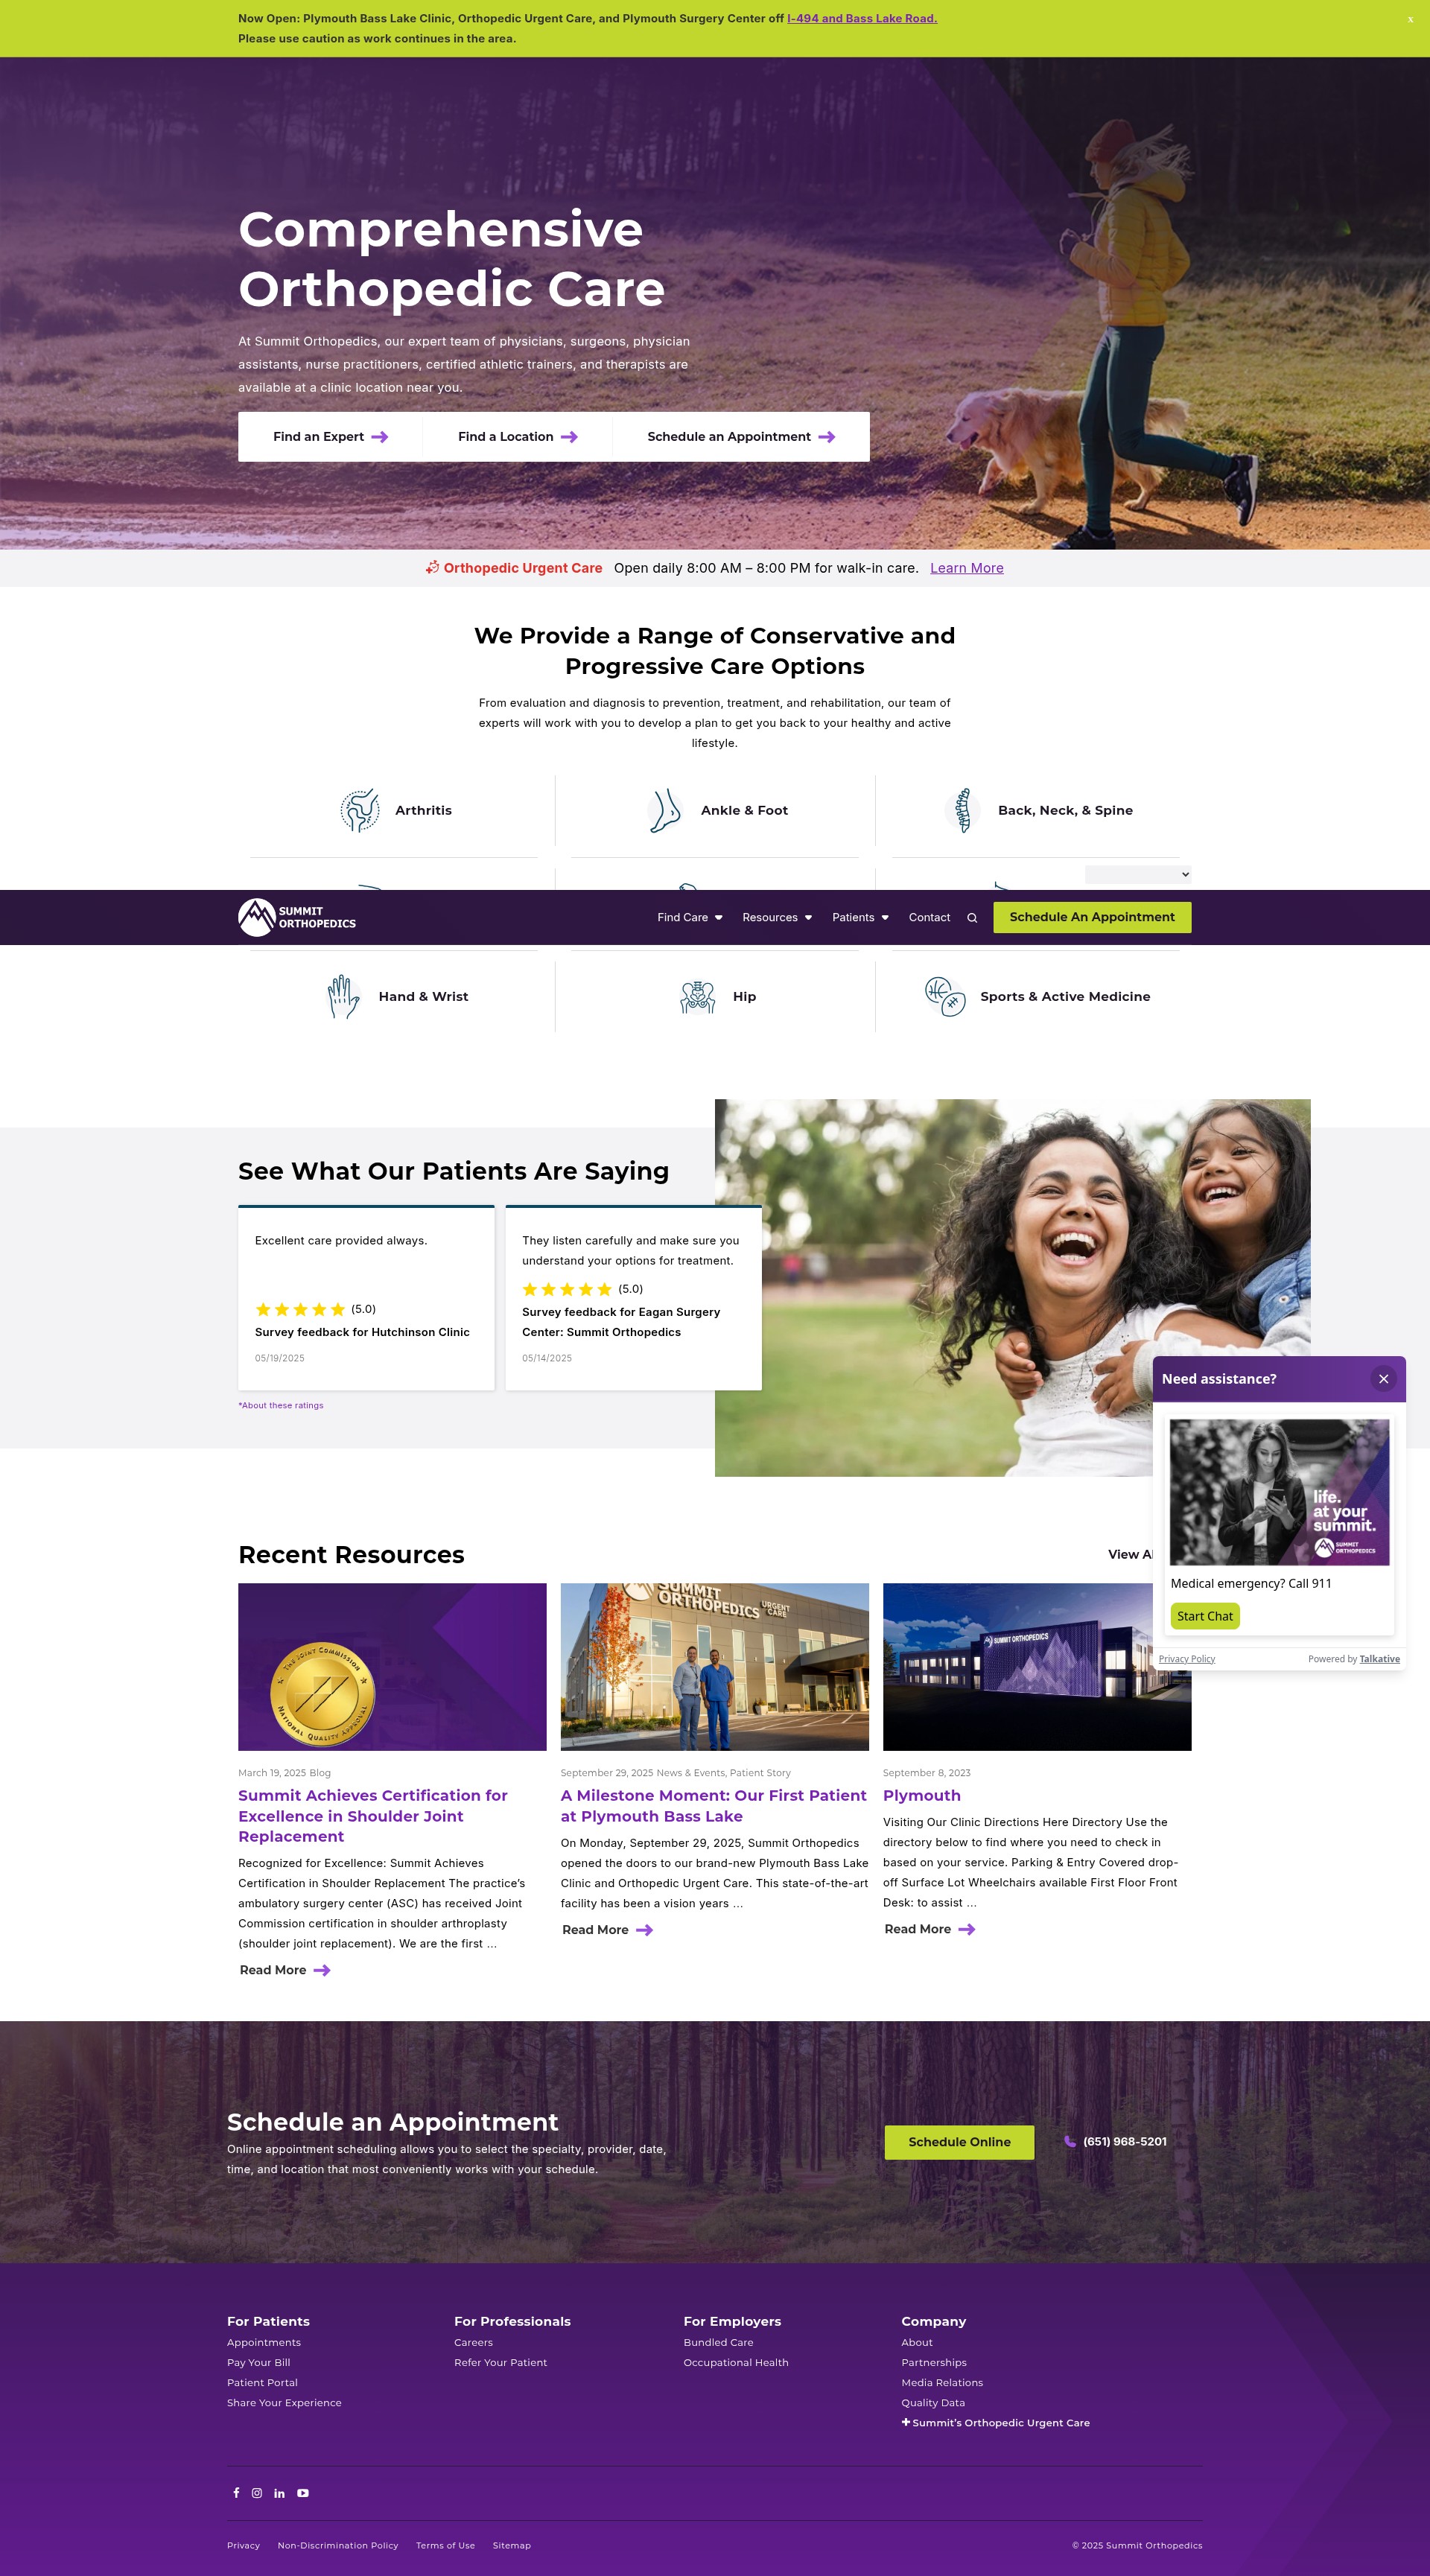Screen dimensions: 1430x2576
Task: Open the Hutchinson Clinic review card
Action: coord(366,1298)
